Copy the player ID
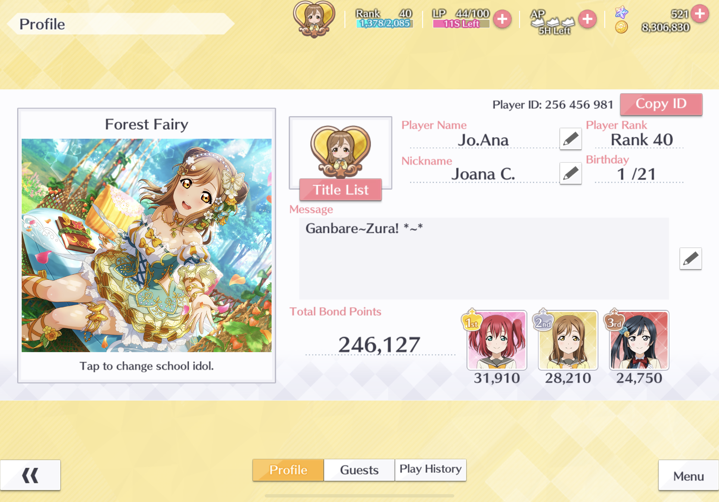 661,104
